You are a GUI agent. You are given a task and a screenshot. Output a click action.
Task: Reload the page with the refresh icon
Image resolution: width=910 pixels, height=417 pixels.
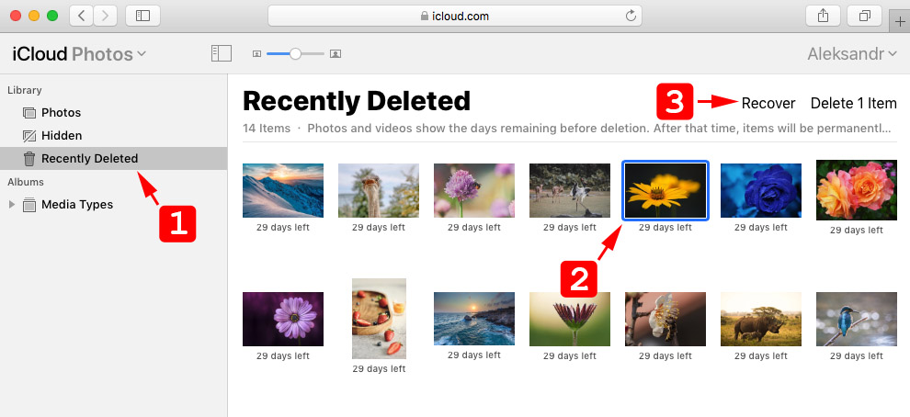(x=631, y=17)
